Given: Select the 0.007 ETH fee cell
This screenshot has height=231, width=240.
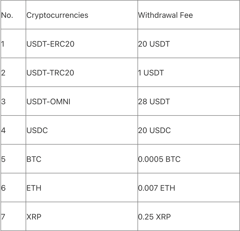Looking at the screenshot, I should (157, 188).
